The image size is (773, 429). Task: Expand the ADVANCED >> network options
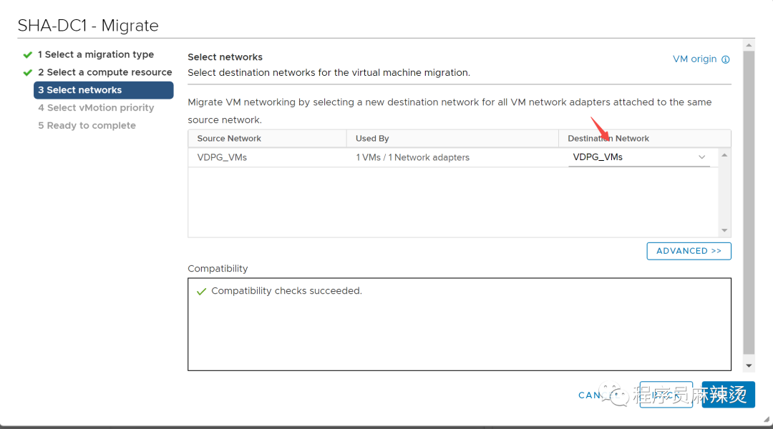click(689, 251)
